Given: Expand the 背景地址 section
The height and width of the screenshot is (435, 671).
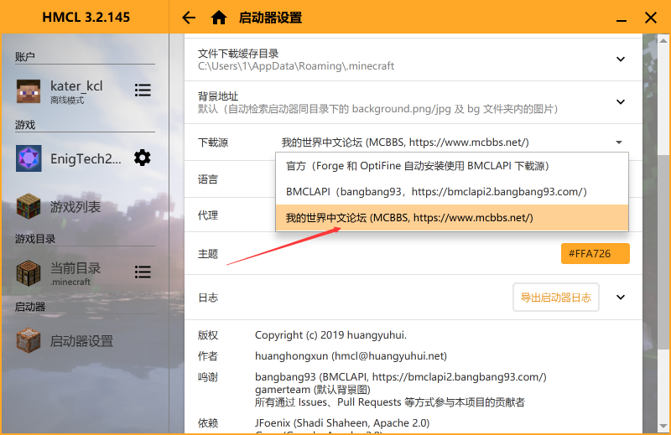Looking at the screenshot, I should tap(621, 102).
